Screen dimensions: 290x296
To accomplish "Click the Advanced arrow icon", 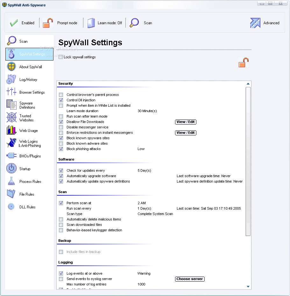I will tap(255, 23).
